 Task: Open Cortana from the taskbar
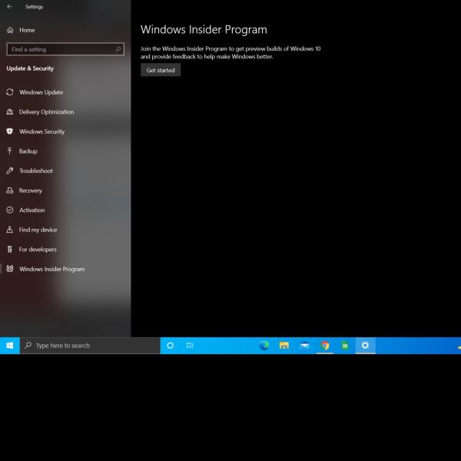(170, 346)
